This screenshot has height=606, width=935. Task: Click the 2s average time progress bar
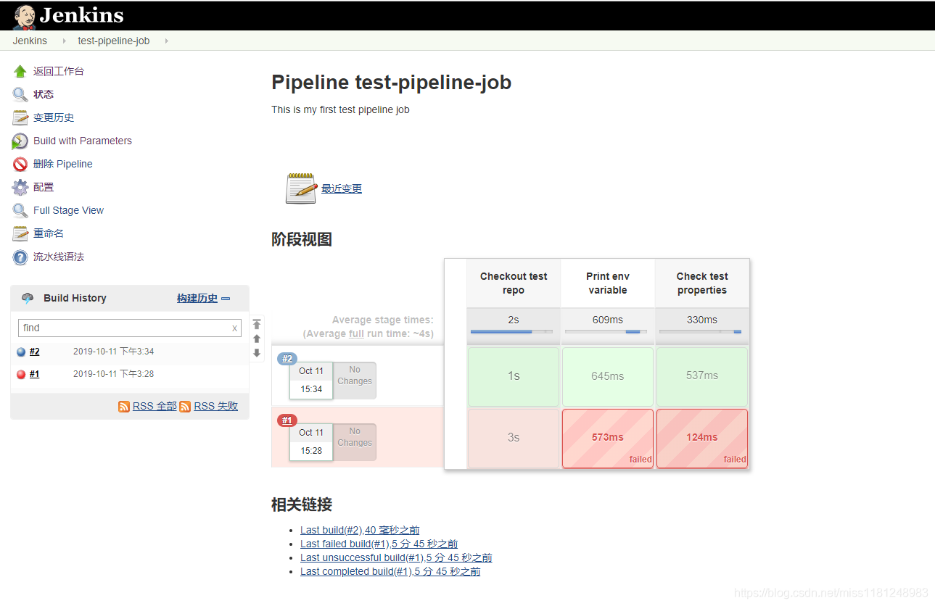click(x=511, y=332)
